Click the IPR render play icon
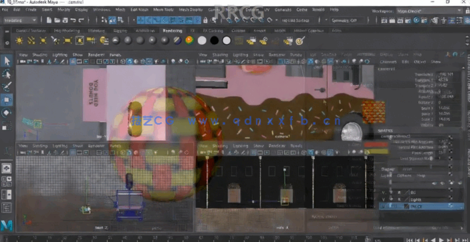 [417, 21]
